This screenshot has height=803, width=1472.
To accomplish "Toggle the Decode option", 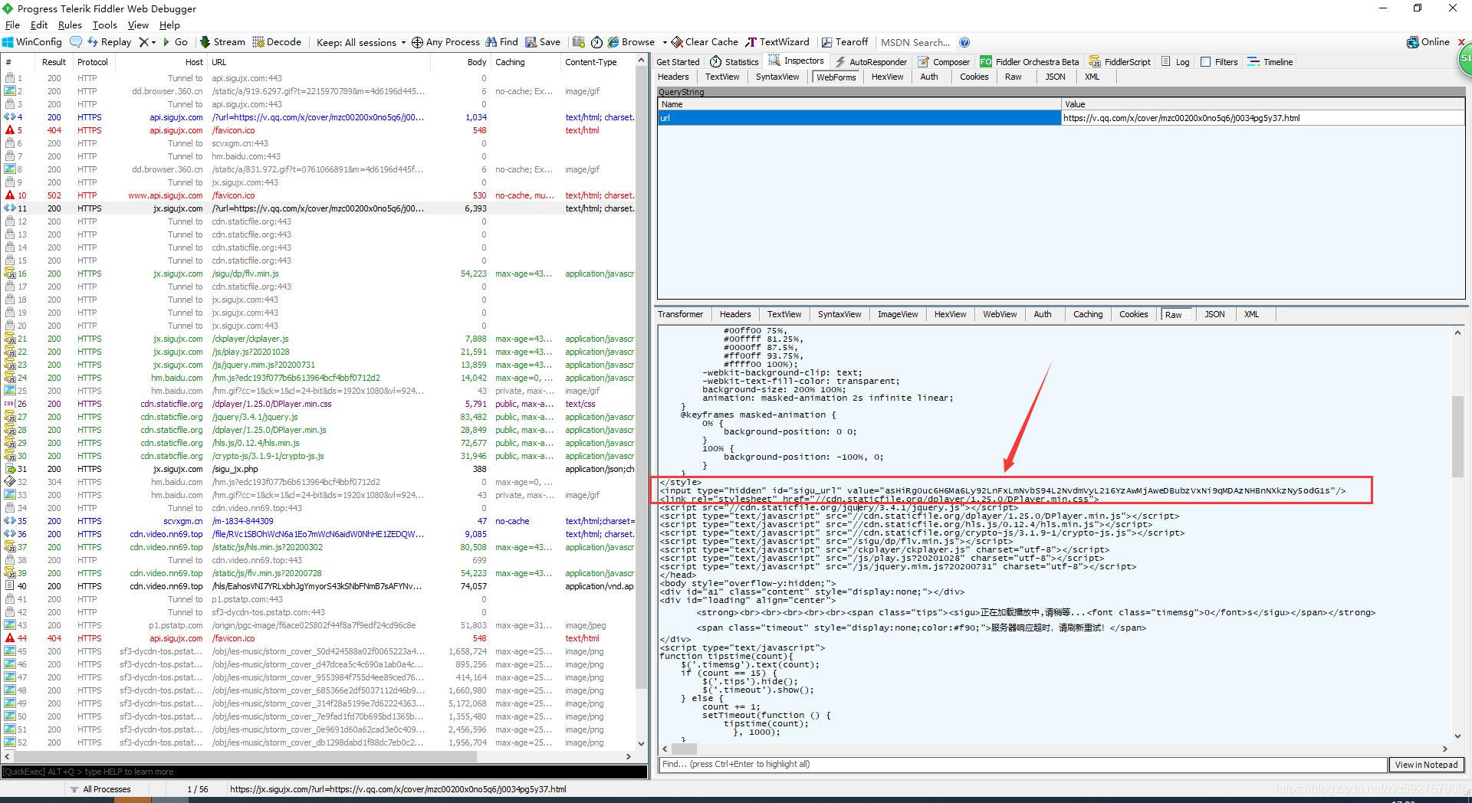I will click(x=277, y=42).
